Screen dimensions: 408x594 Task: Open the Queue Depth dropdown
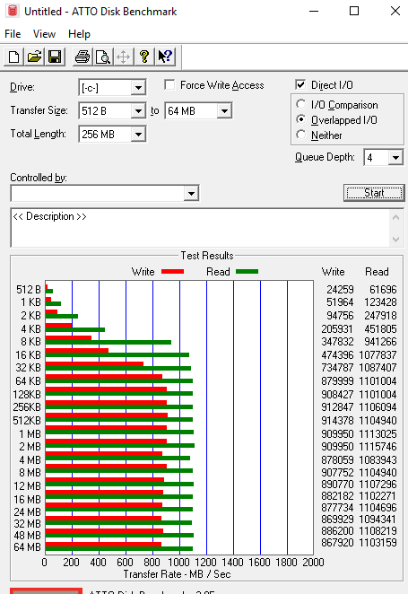395,157
